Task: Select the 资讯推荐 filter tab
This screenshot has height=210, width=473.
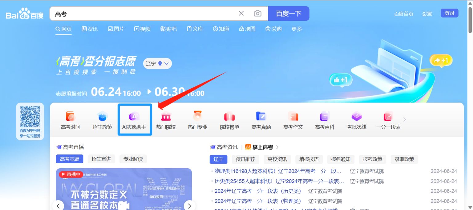Action: [x=245, y=159]
